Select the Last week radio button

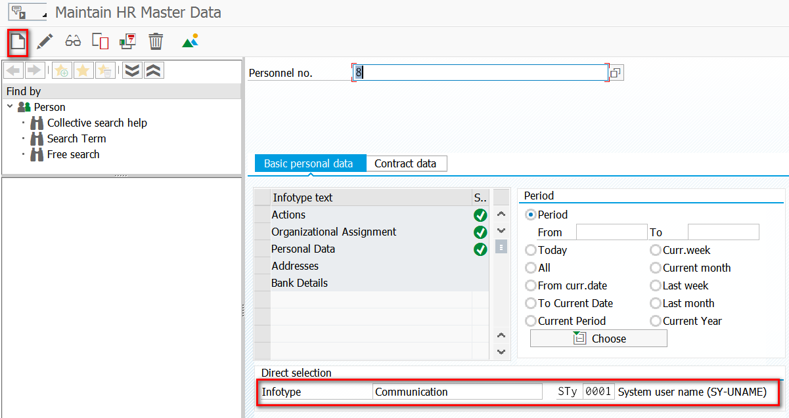pyautogui.click(x=656, y=285)
